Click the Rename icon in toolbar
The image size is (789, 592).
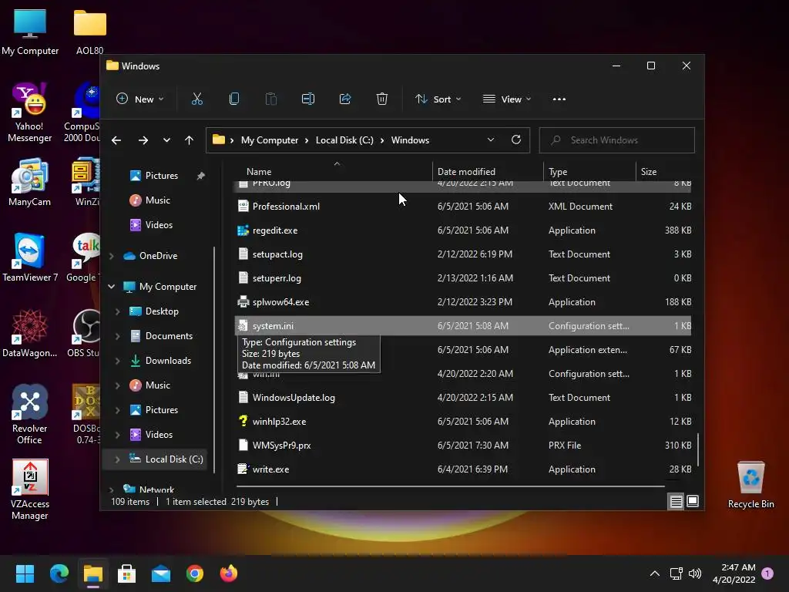pos(308,99)
